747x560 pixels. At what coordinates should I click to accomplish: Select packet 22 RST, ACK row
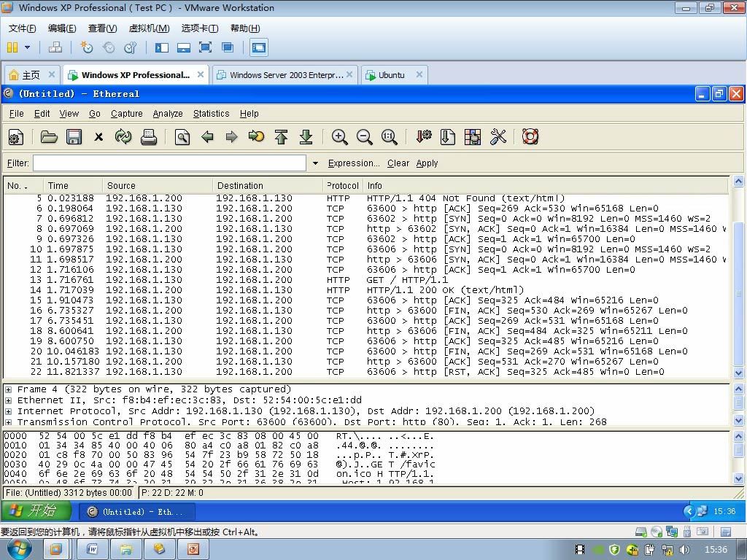366,372
